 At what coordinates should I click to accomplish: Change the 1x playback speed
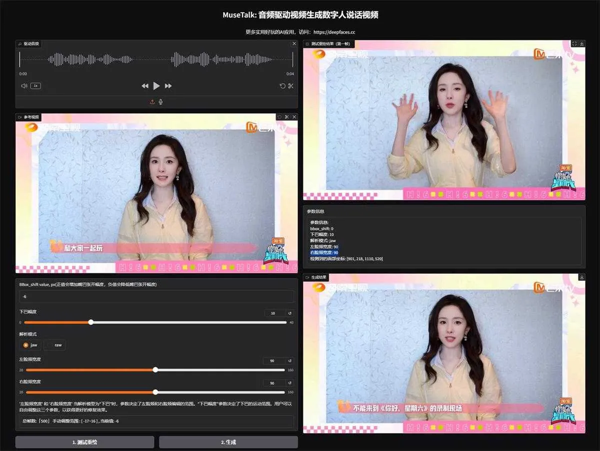[x=35, y=86]
